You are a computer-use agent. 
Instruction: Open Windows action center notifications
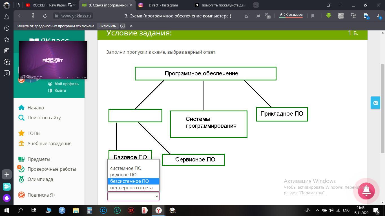[x=376, y=210]
